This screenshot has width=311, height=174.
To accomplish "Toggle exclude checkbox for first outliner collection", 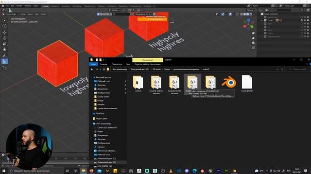I will click(x=302, y=17).
